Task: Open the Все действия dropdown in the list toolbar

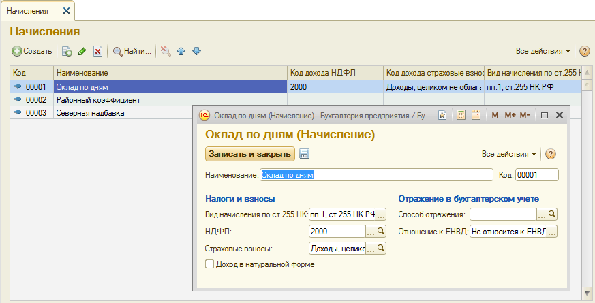Action: (x=543, y=51)
